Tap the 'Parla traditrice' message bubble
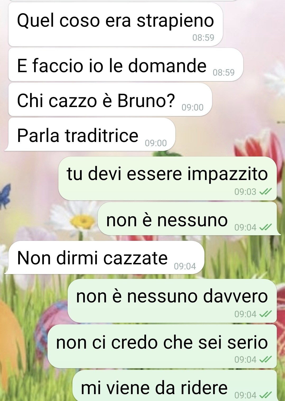Image resolution: width=285 pixels, height=401 pixels. click(90, 135)
